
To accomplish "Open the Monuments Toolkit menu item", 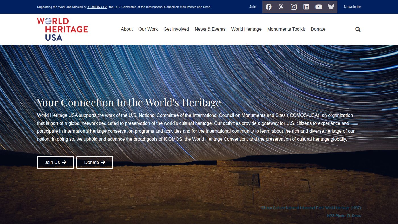I will click(x=286, y=29).
